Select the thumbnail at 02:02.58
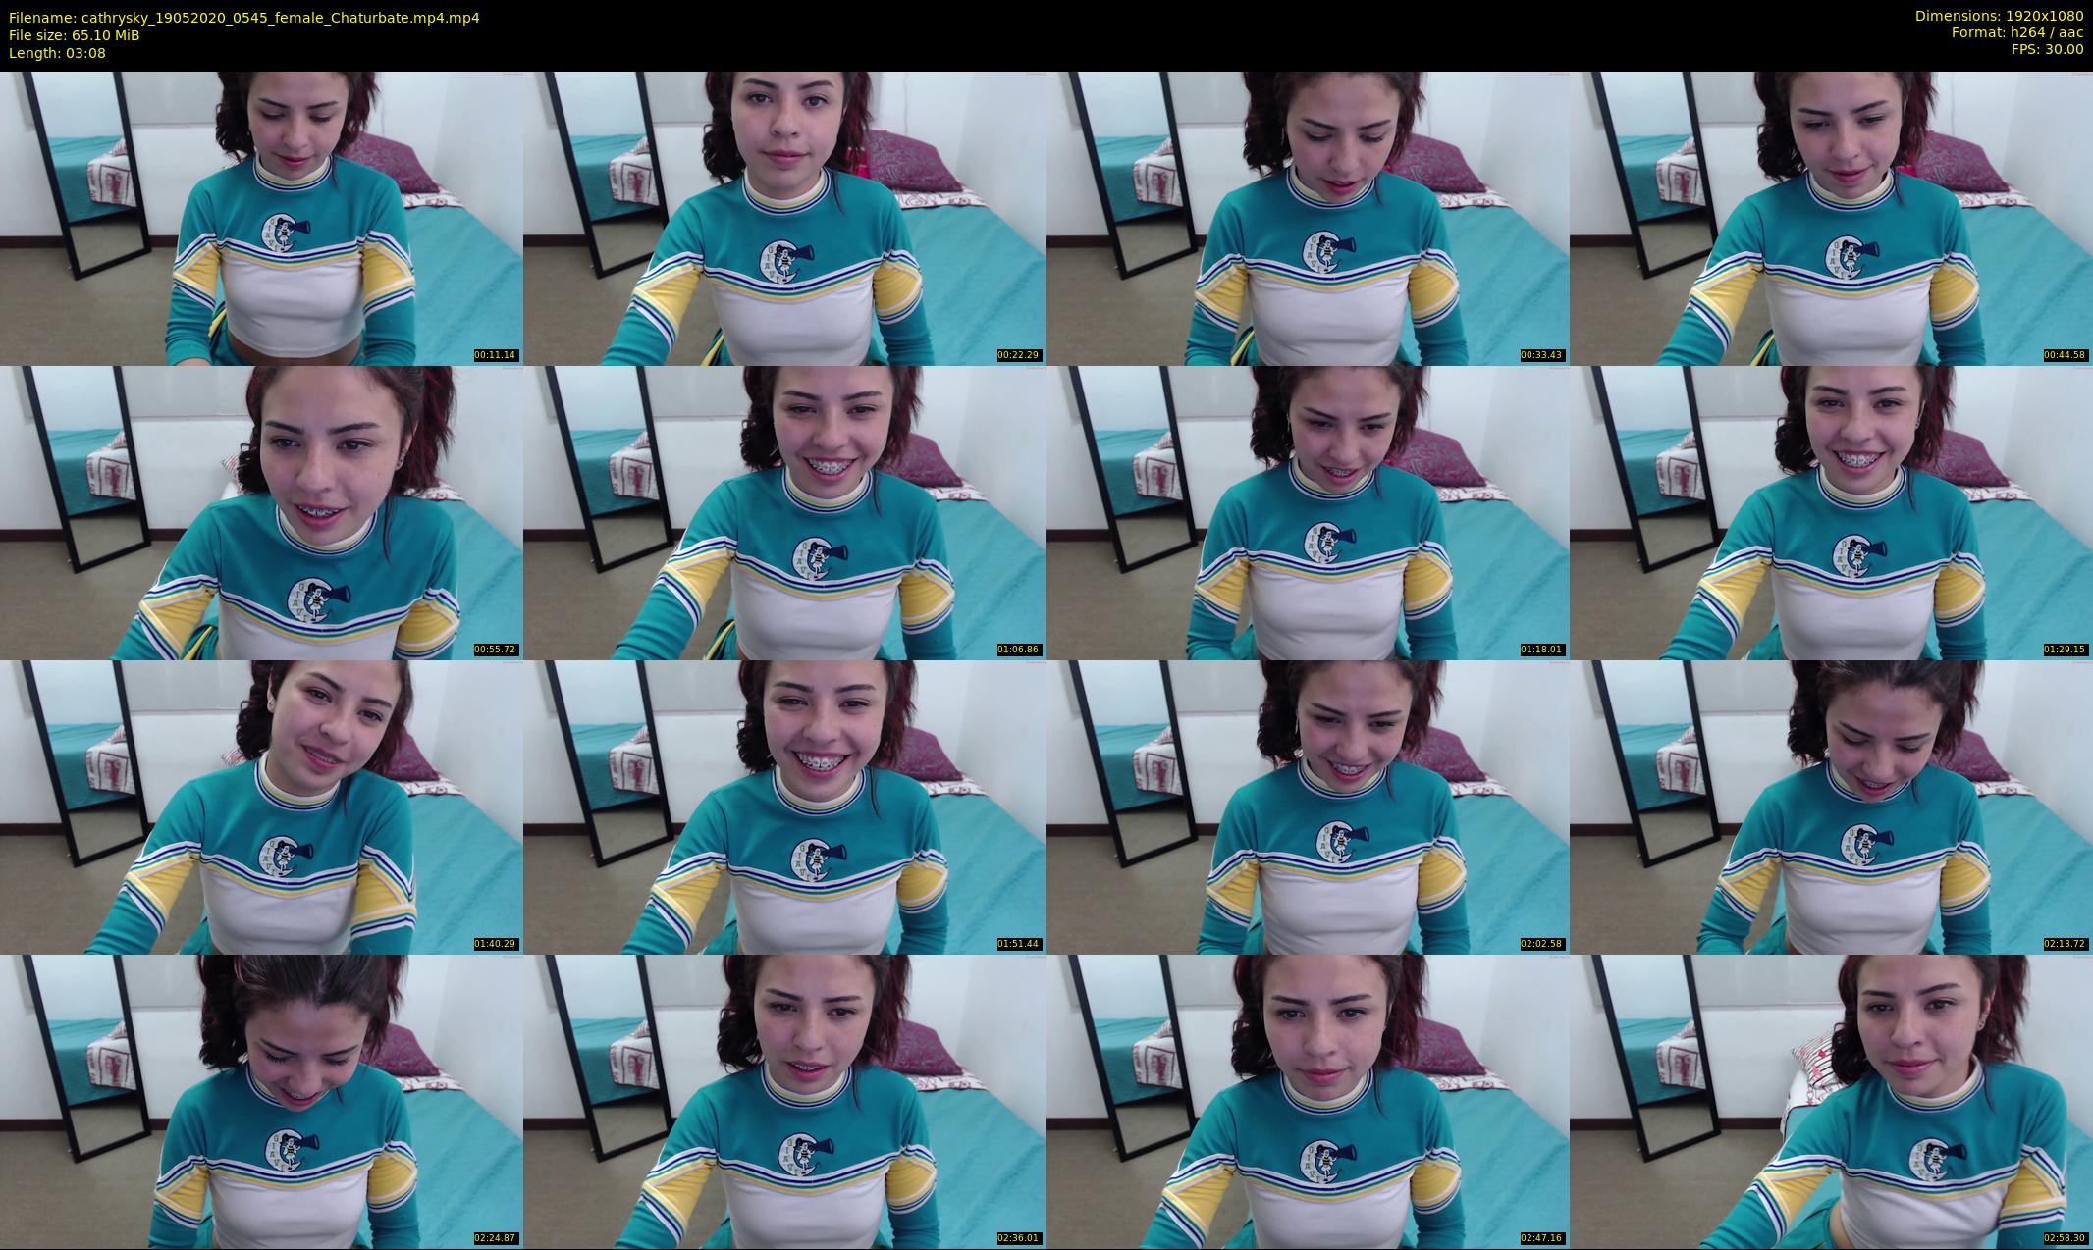The width and height of the screenshot is (2093, 1250). [x=1308, y=807]
